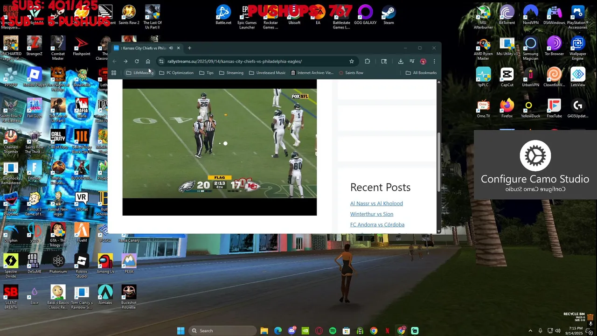Open Chrome three-dot menu
The width and height of the screenshot is (597, 336).
click(x=434, y=61)
